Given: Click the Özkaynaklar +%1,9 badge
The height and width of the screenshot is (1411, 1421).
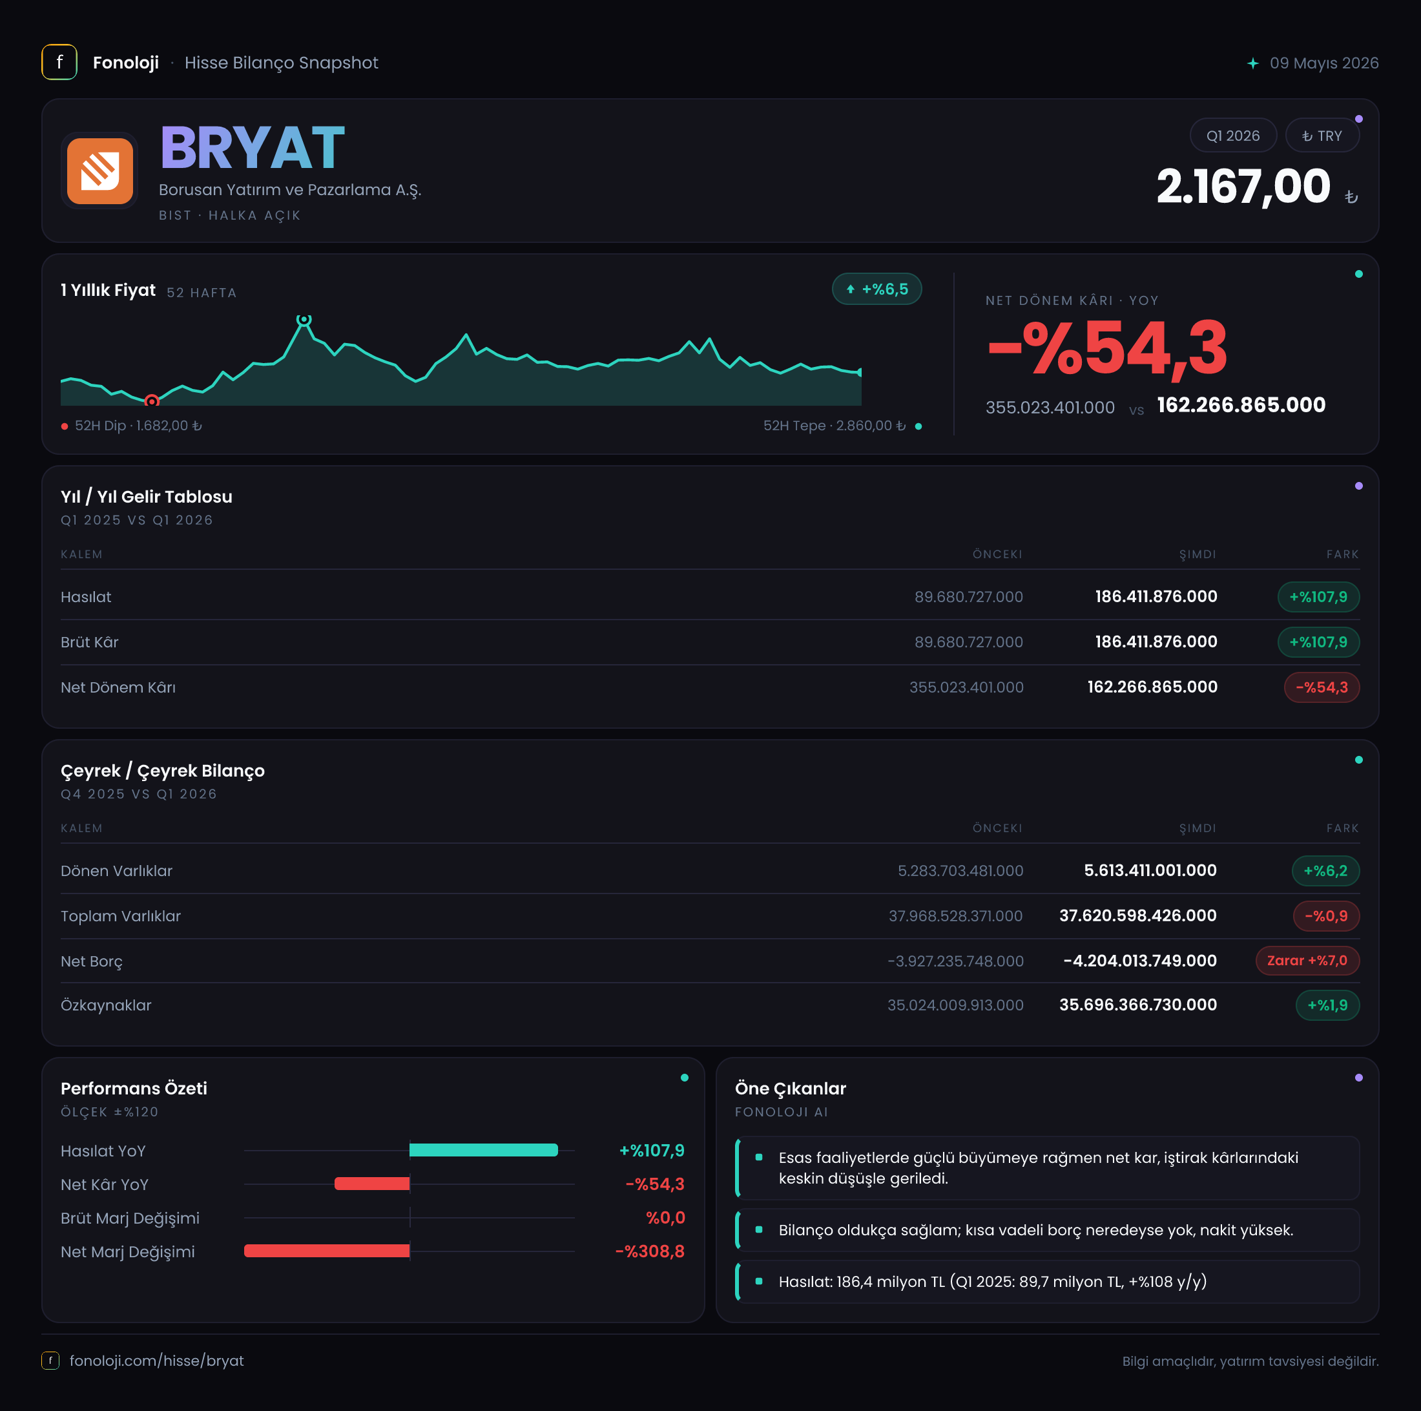Looking at the screenshot, I should click(1327, 1005).
